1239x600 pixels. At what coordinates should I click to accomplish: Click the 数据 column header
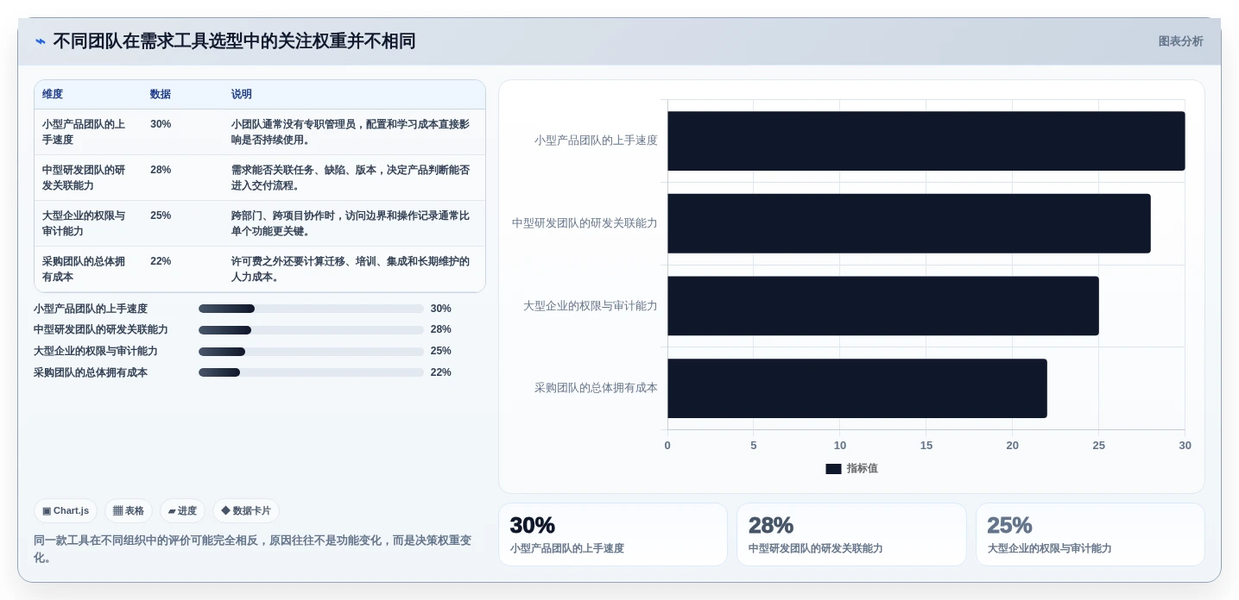click(161, 95)
